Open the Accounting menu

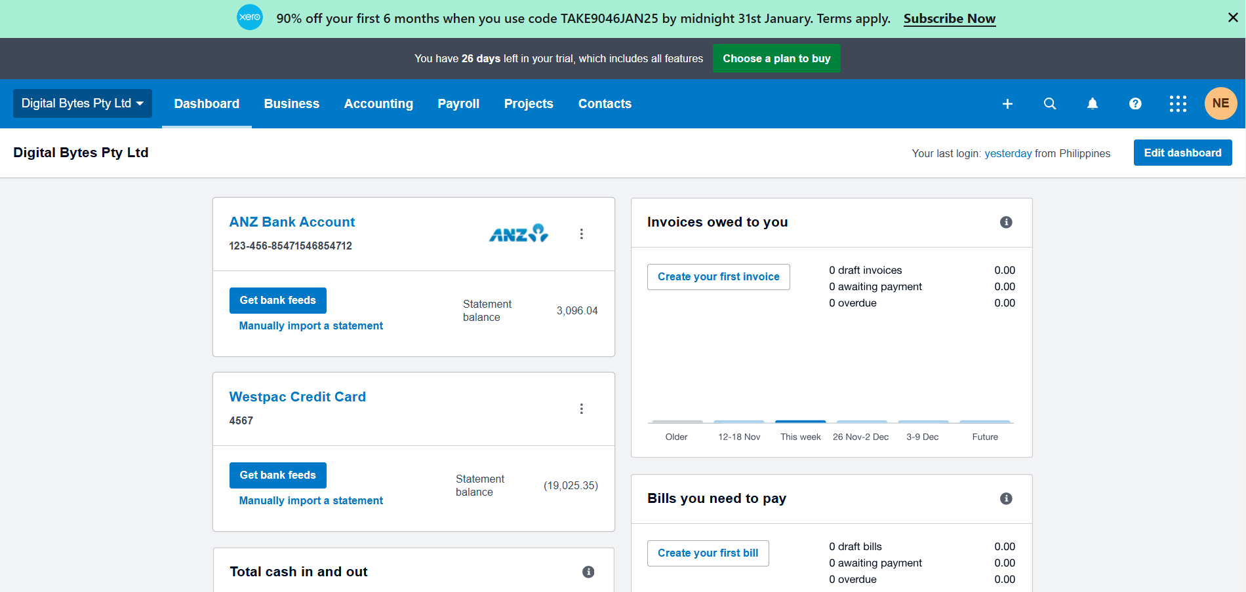[378, 103]
